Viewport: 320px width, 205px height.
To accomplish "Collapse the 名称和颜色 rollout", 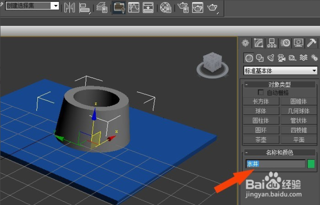I will (x=280, y=153).
